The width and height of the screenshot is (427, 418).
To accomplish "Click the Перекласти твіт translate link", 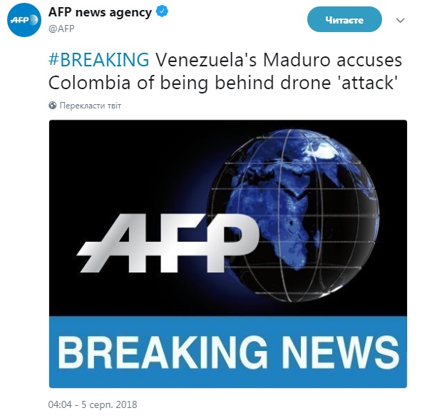I will [x=91, y=106].
